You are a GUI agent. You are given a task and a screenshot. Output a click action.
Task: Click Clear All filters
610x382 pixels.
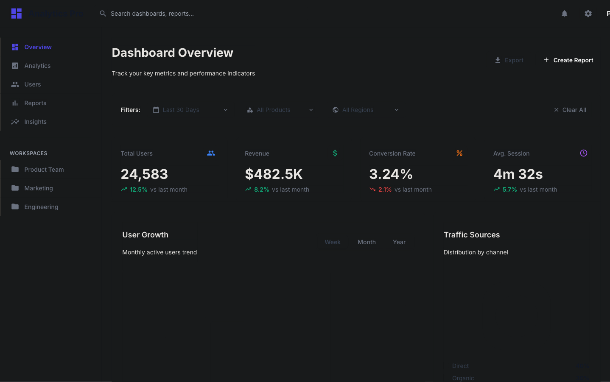[x=570, y=110]
